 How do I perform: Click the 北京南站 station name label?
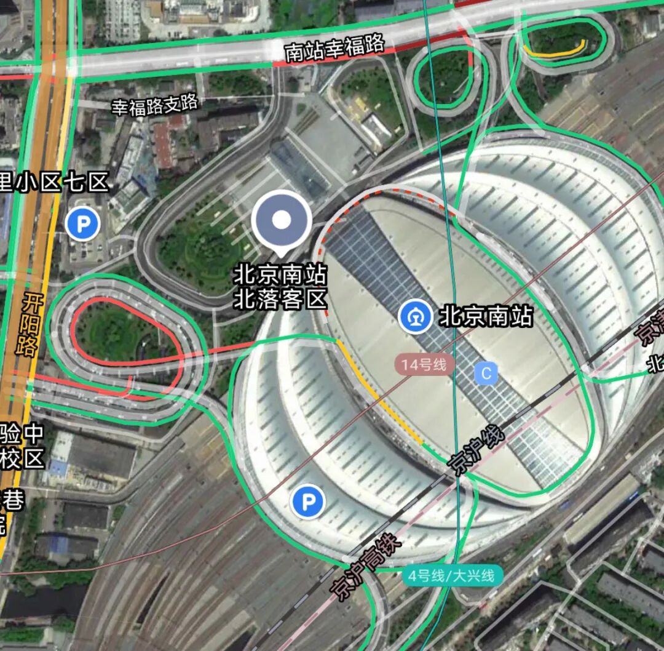pos(486,317)
